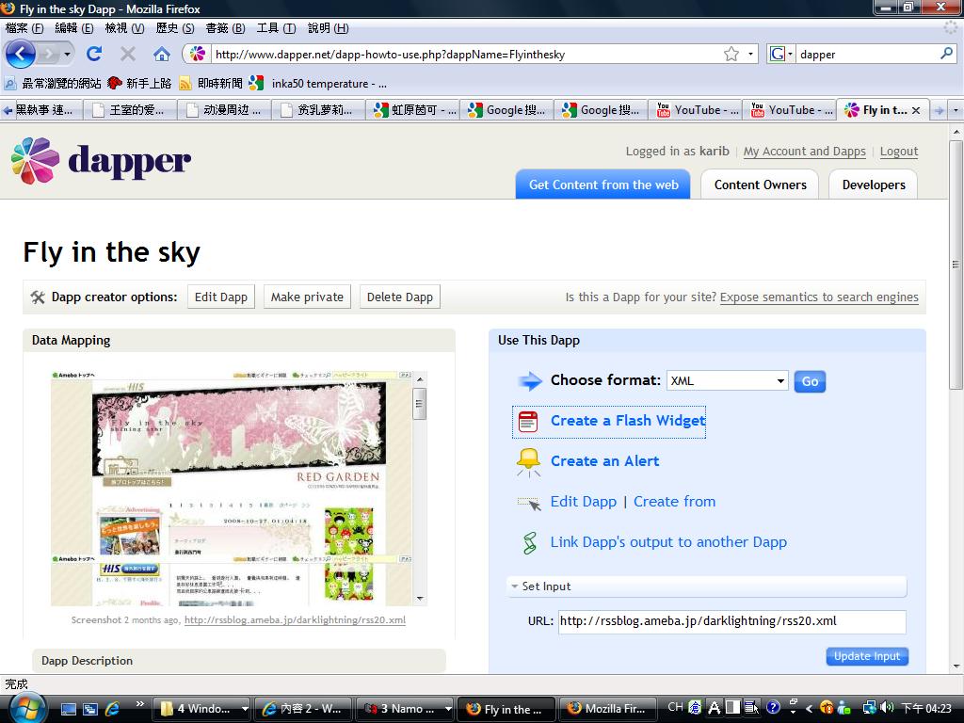Select the Get Content from the web tab
Screen dimensions: 964x723
(603, 185)
